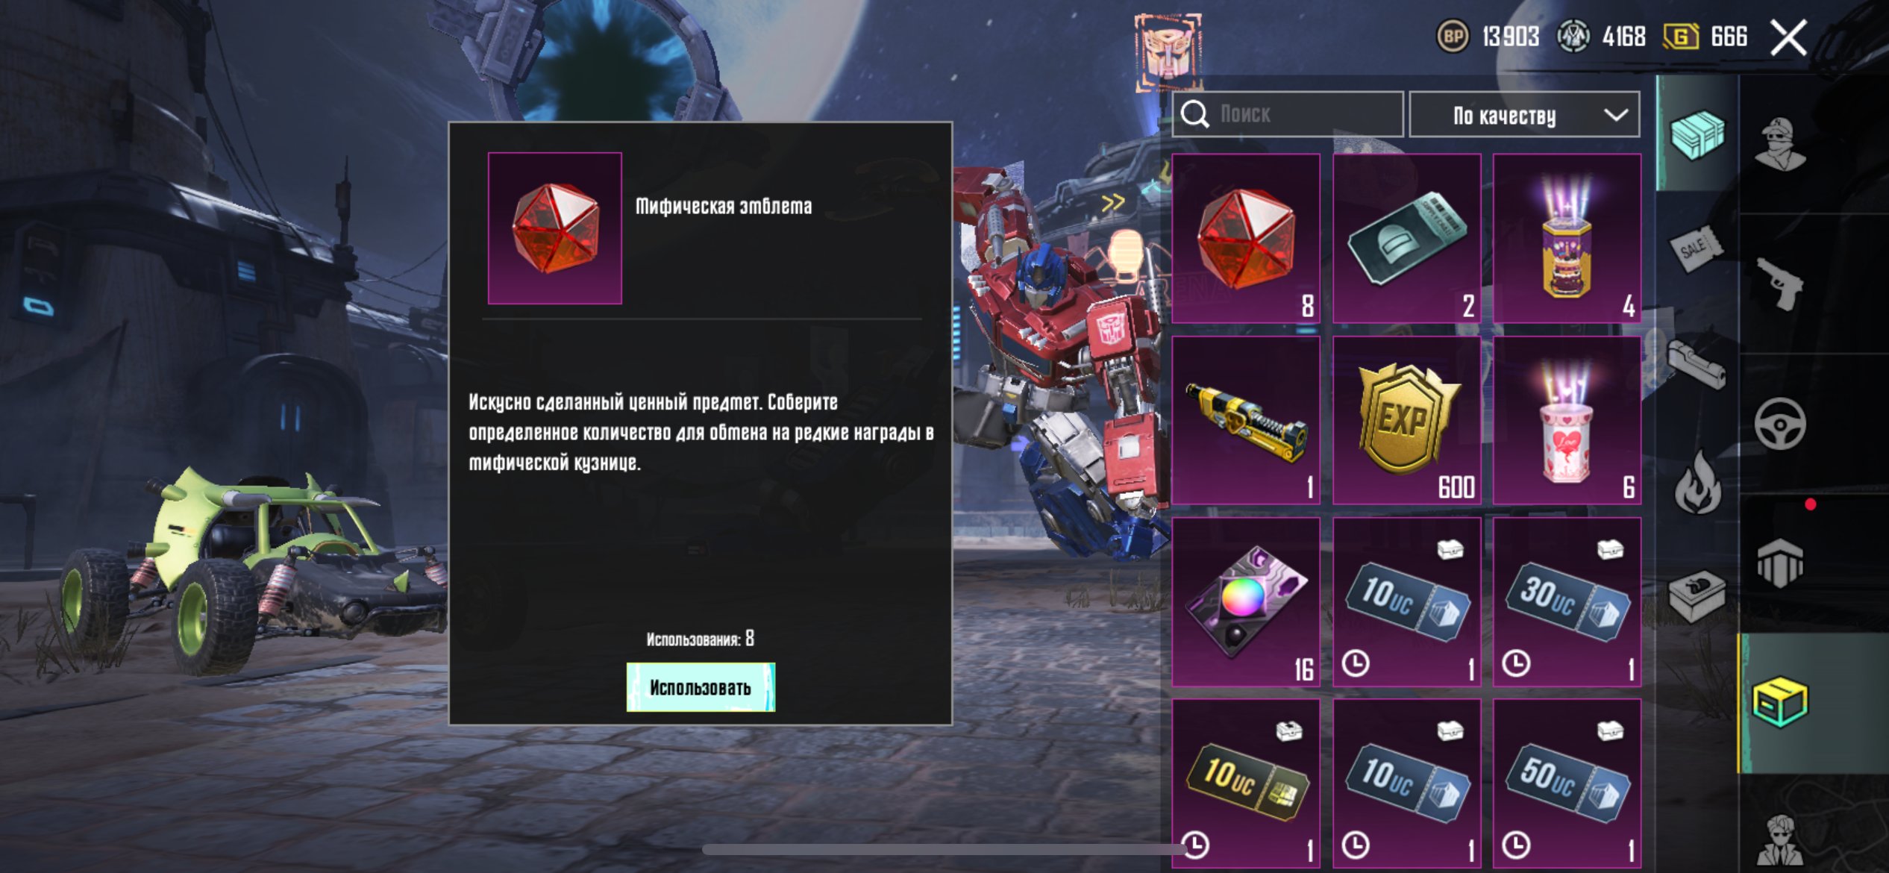Open the pistol weapons category
This screenshot has width=1889, height=873.
coord(1780,284)
